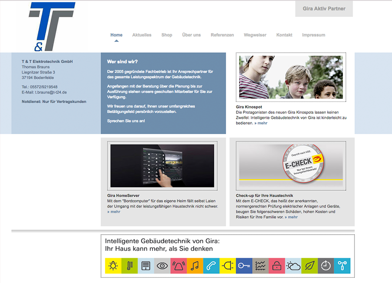392x283 pixels.
Task: Click the Wer sind wir? heading
Action: click(x=122, y=61)
